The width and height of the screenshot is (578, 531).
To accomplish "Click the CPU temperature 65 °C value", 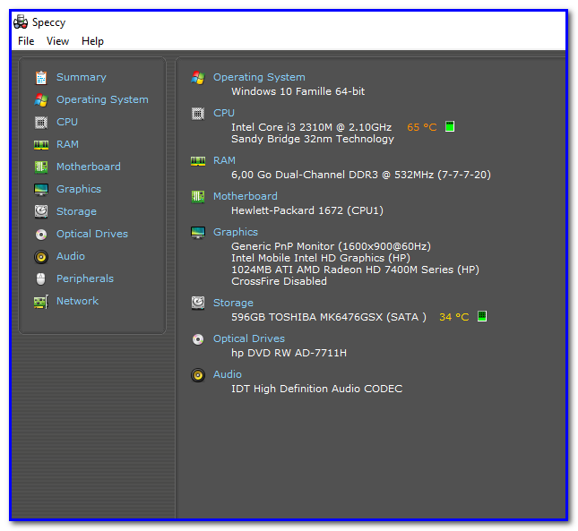I will (x=422, y=127).
